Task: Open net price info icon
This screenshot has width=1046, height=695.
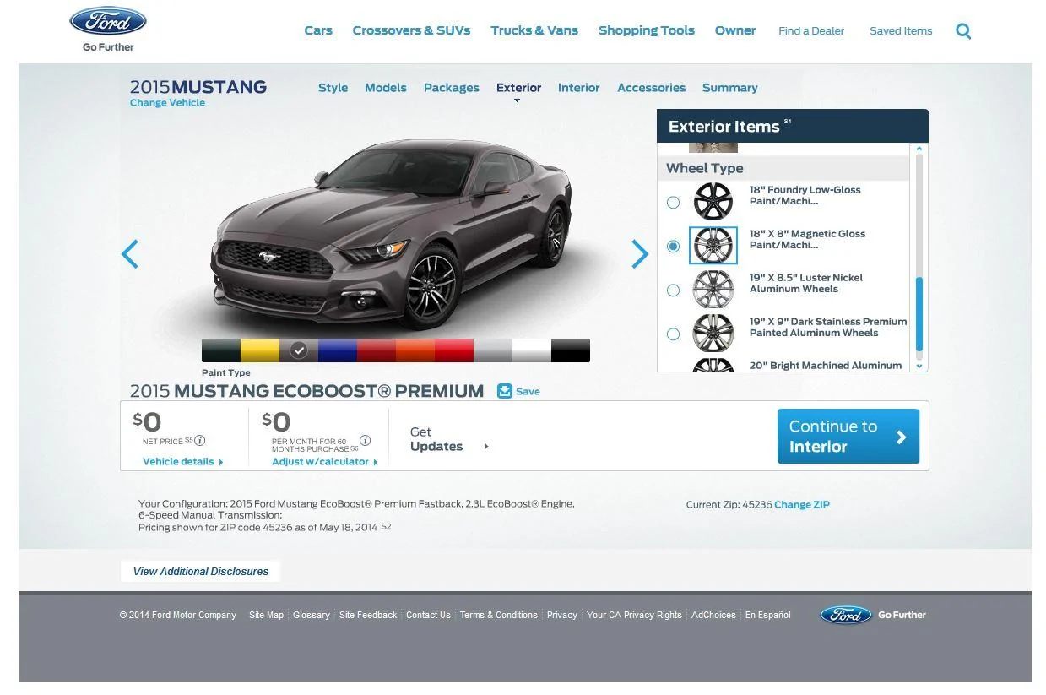Action: [200, 440]
